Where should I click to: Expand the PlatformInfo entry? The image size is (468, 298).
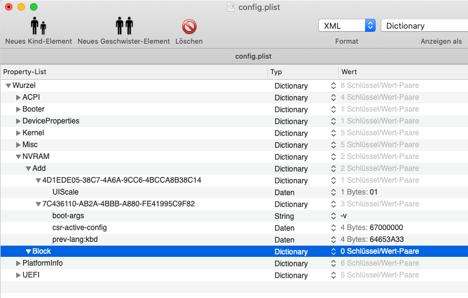click(x=18, y=263)
